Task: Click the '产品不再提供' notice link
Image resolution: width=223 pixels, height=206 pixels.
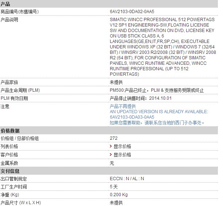Action: pyautogui.click(x=123, y=106)
